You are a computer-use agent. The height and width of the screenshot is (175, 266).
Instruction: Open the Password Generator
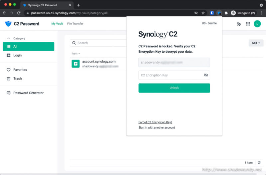pos(29,93)
